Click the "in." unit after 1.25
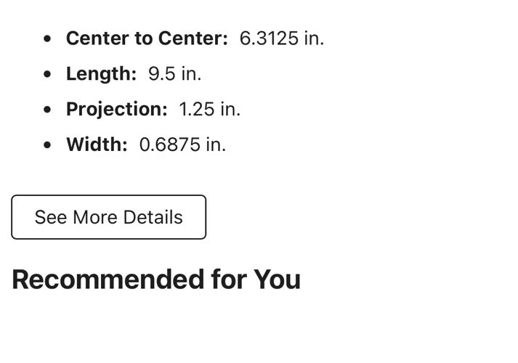518x363 pixels. coord(230,110)
